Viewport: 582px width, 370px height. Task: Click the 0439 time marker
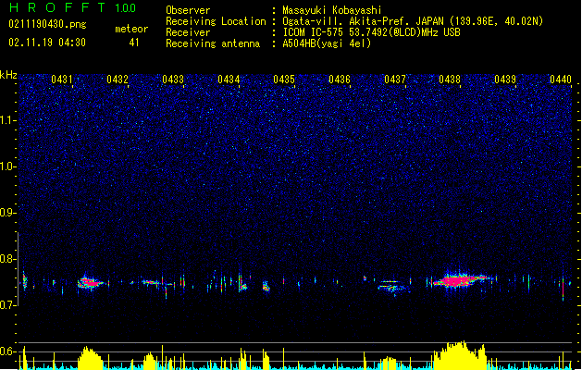505,80
